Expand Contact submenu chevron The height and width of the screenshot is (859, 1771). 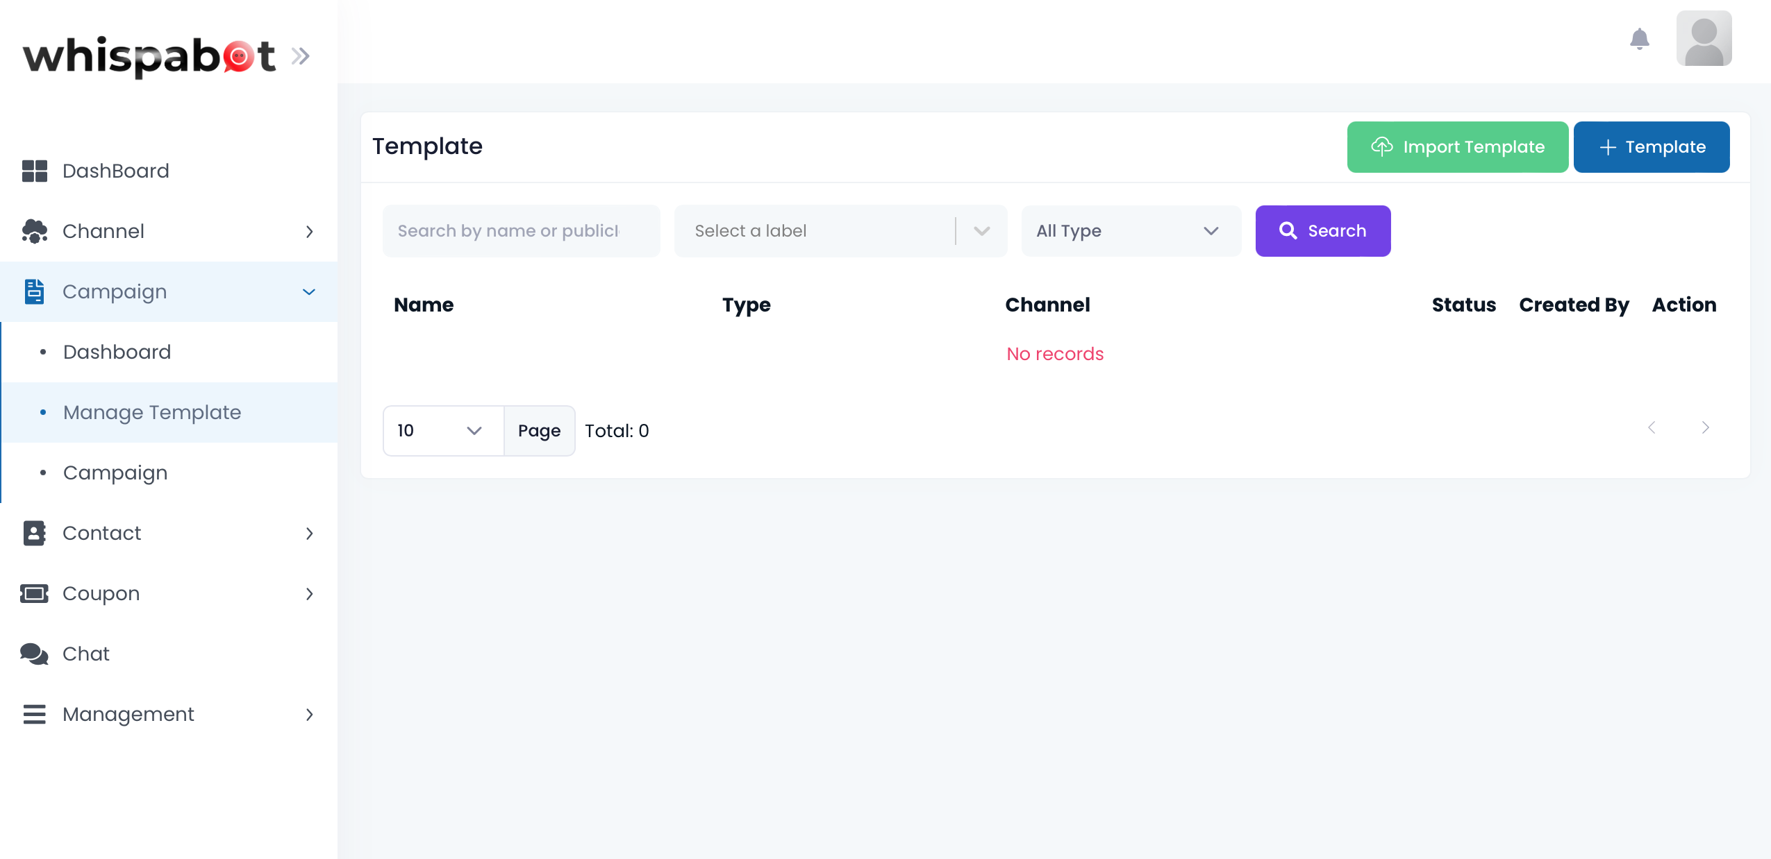tap(309, 534)
